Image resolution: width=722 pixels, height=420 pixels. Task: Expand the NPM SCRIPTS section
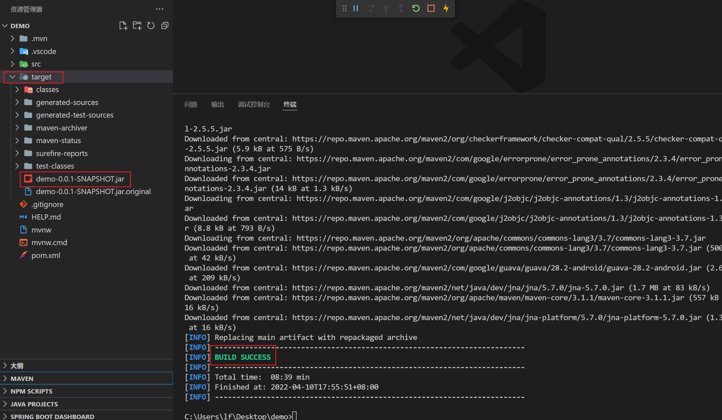[x=86, y=391]
